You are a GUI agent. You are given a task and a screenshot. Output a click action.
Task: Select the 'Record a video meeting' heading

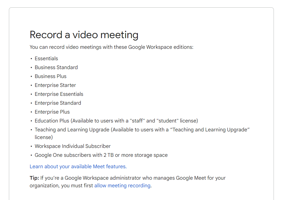[84, 35]
